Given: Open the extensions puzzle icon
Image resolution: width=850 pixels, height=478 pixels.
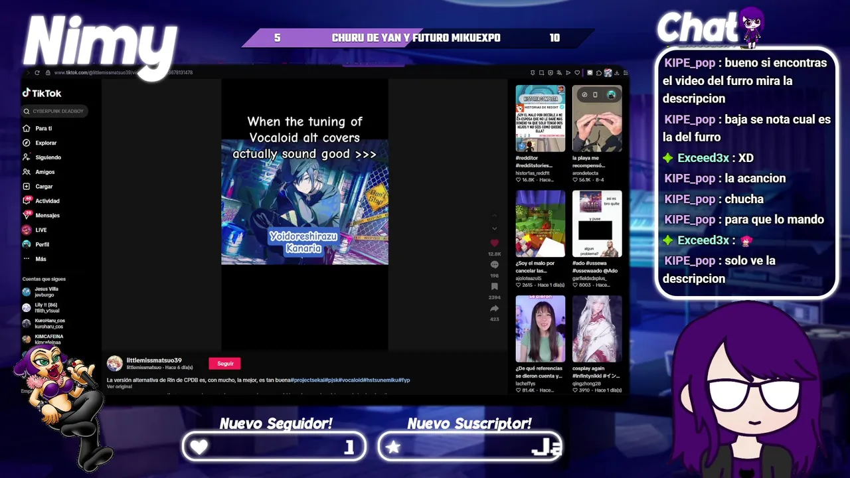Looking at the screenshot, I should 599,72.
